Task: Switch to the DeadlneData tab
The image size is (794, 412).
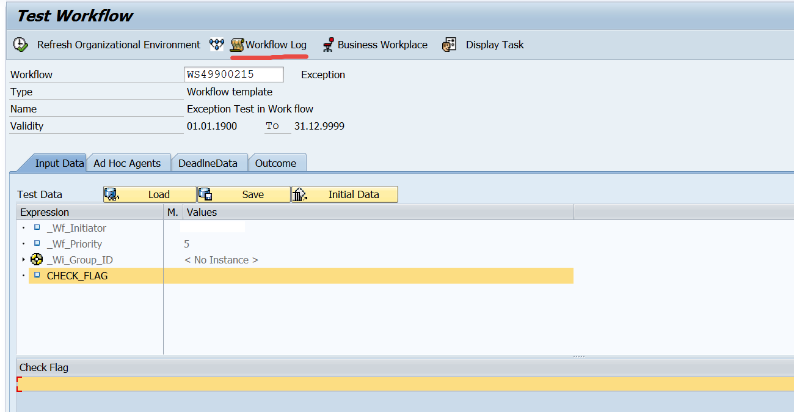Action: [x=208, y=163]
